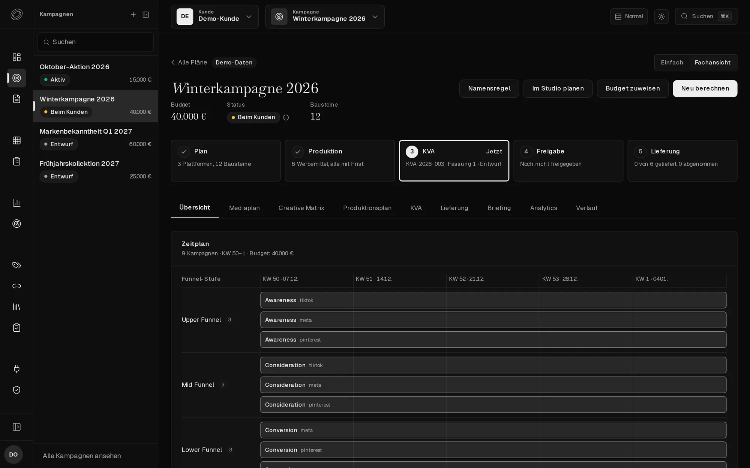Switch to the Produktionsplan tab
750x468 pixels.
[367, 208]
